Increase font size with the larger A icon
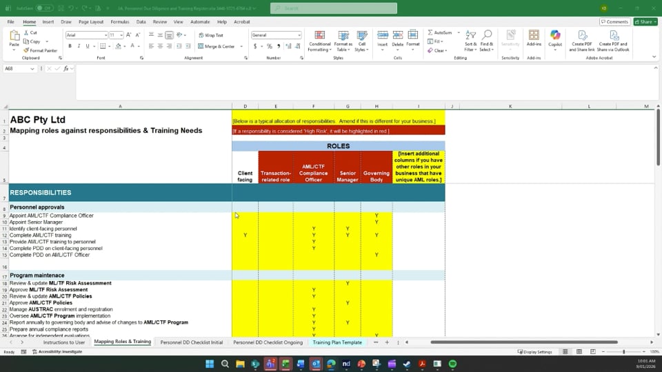662x372 pixels. tap(128, 35)
